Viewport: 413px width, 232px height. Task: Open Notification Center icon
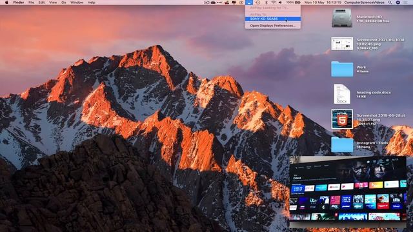click(x=406, y=3)
